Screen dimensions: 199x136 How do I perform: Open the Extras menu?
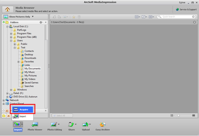[x=182, y=2]
